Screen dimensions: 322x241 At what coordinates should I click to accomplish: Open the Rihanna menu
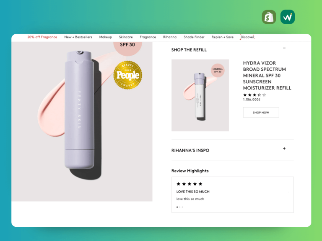(x=170, y=37)
